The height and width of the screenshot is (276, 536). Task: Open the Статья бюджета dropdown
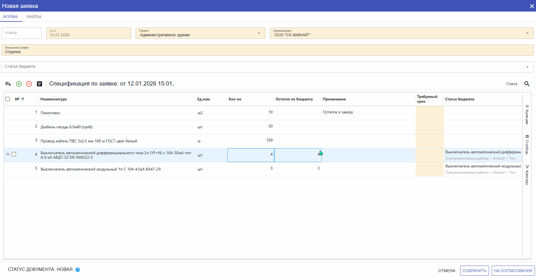pos(527,67)
